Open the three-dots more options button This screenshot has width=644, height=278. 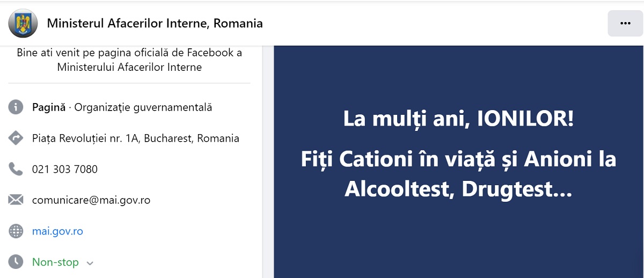(x=625, y=23)
